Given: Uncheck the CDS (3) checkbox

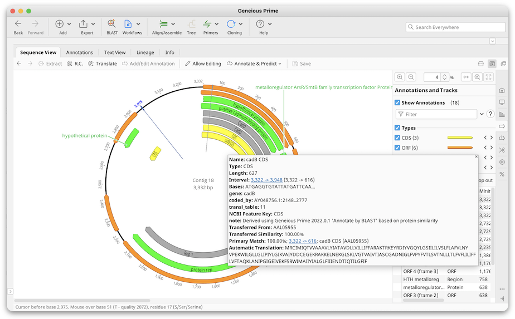Looking at the screenshot, I should tap(397, 138).
